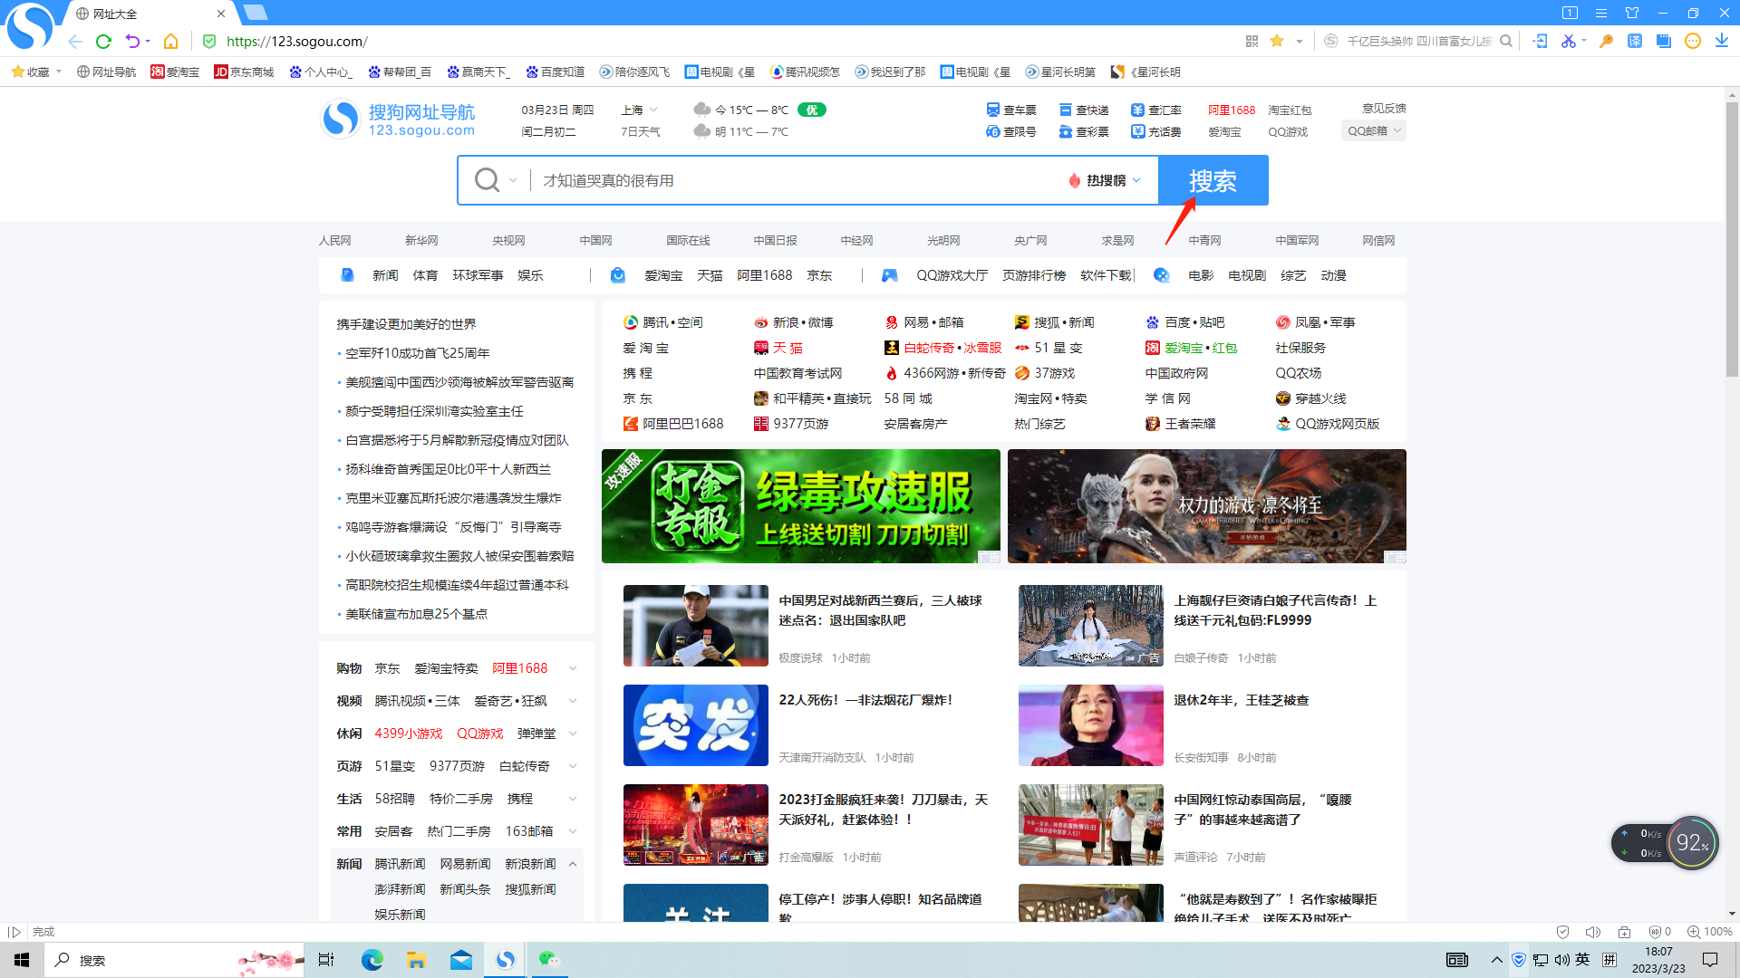Click the 查快递 link
This screenshot has width=1740, height=978.
[1083, 110]
